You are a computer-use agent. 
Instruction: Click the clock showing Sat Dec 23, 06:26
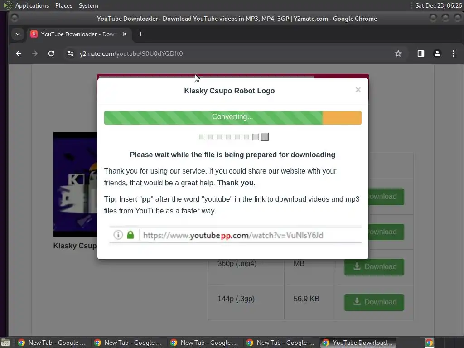(438, 5)
